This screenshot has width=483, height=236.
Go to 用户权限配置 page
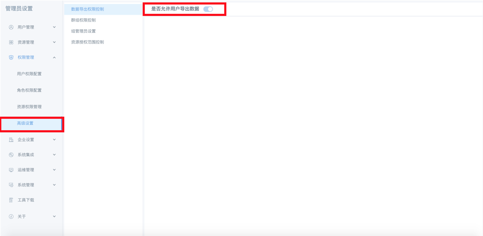coord(29,74)
